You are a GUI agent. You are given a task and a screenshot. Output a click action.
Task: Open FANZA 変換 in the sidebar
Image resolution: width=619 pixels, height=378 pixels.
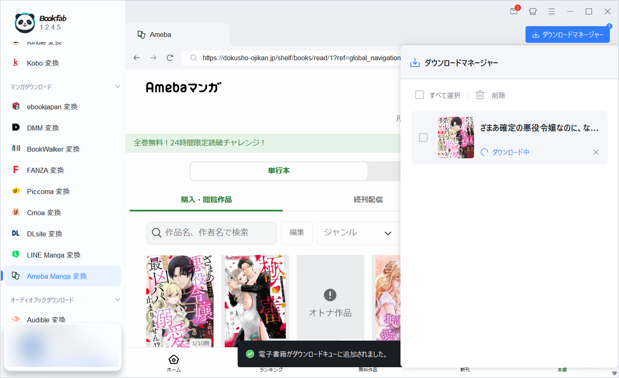pos(62,170)
